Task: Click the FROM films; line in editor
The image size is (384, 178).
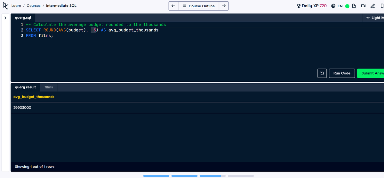Action: click(x=39, y=35)
